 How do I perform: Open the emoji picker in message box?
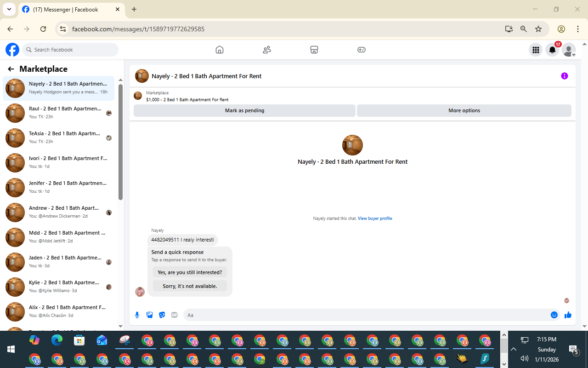tap(554, 315)
